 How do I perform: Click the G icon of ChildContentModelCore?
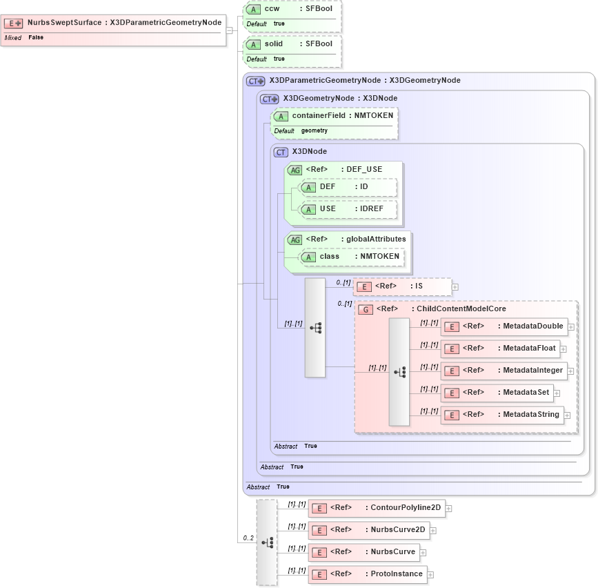click(x=366, y=309)
